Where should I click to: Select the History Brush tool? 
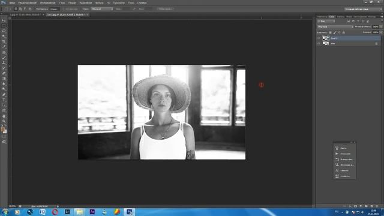tap(4, 68)
